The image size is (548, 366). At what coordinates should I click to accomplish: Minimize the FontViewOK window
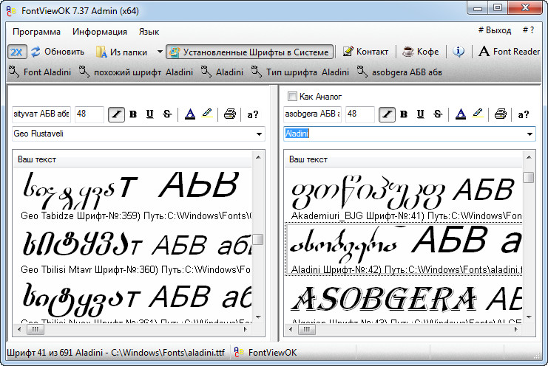pos(478,8)
